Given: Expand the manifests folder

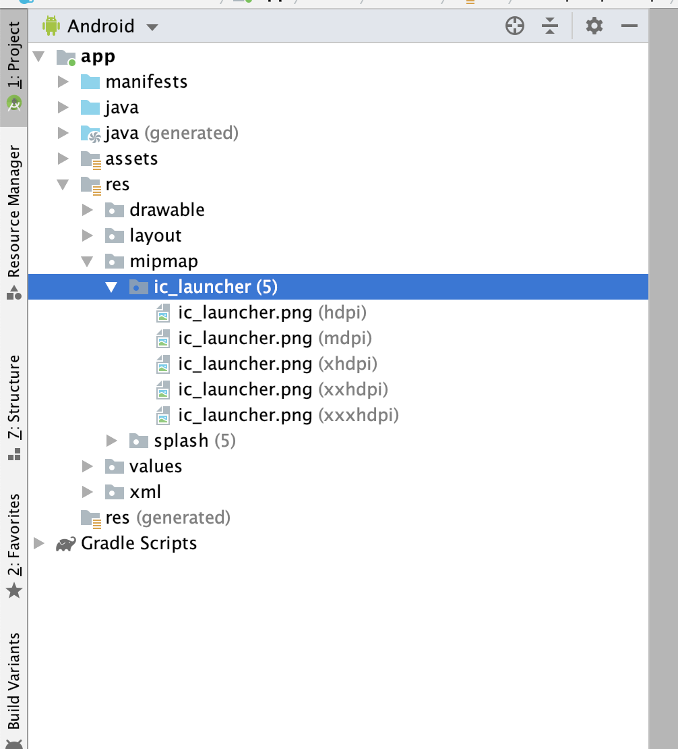Looking at the screenshot, I should pyautogui.click(x=62, y=82).
